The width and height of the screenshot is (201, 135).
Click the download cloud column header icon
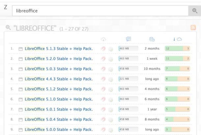click(103, 39)
